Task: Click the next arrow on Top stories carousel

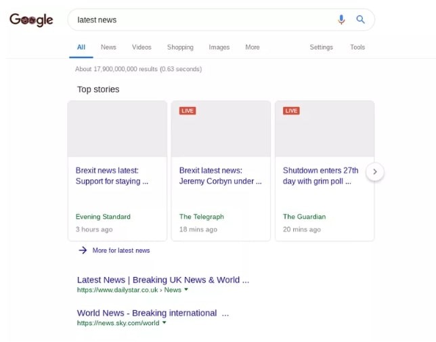Action: (x=374, y=172)
